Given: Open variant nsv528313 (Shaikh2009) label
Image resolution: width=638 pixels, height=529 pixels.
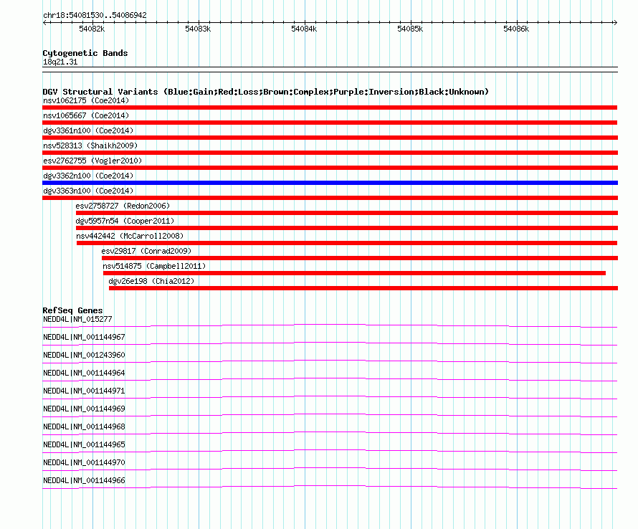Looking at the screenshot, I should coord(90,146).
